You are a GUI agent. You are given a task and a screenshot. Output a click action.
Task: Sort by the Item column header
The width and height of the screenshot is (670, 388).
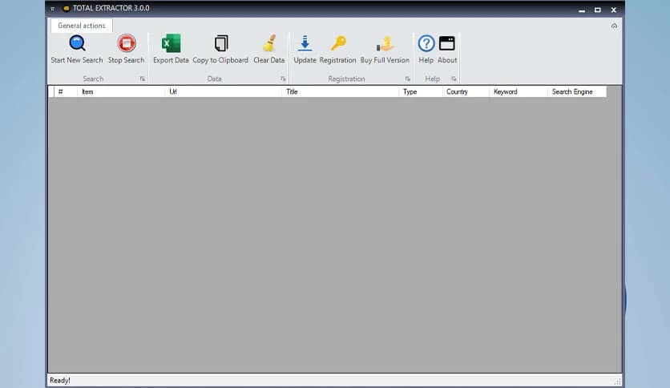coord(121,91)
